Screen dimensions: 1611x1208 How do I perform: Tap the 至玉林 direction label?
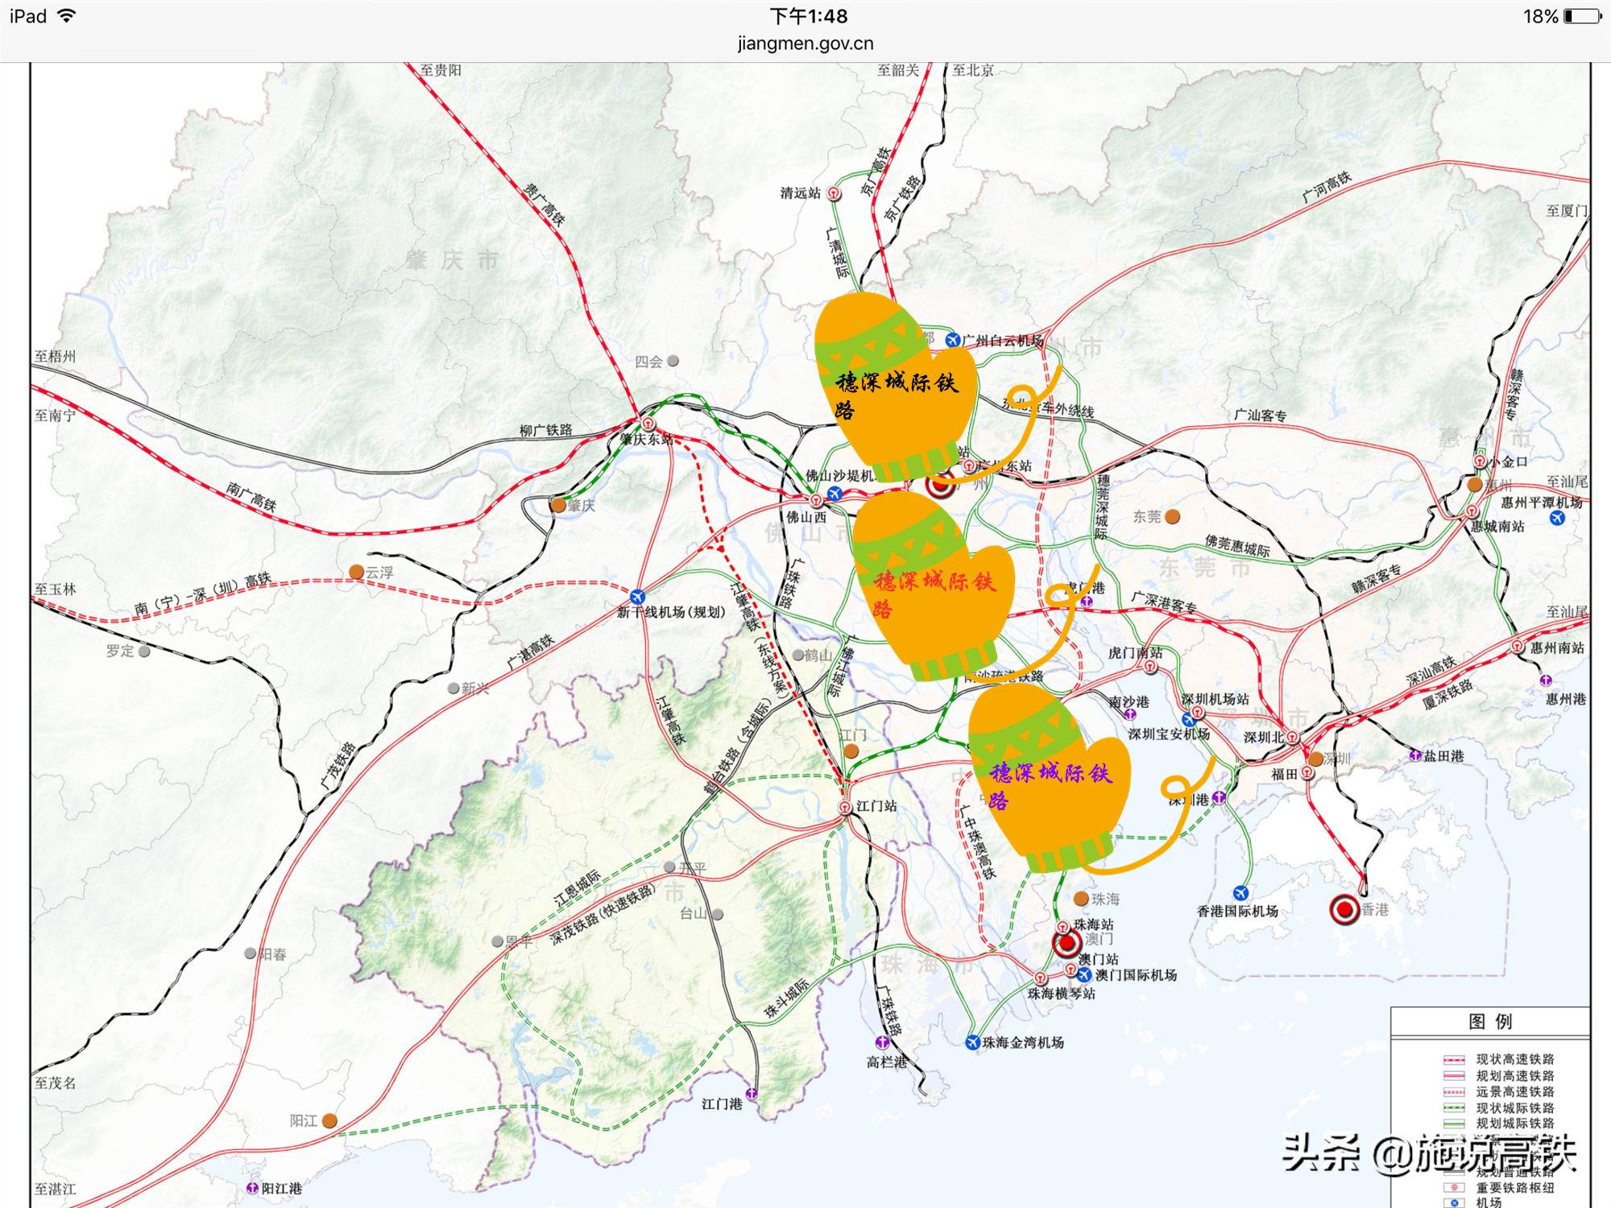pos(55,590)
